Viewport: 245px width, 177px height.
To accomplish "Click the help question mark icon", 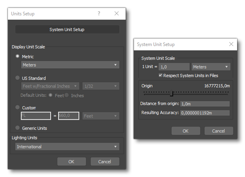I will point(99,13).
